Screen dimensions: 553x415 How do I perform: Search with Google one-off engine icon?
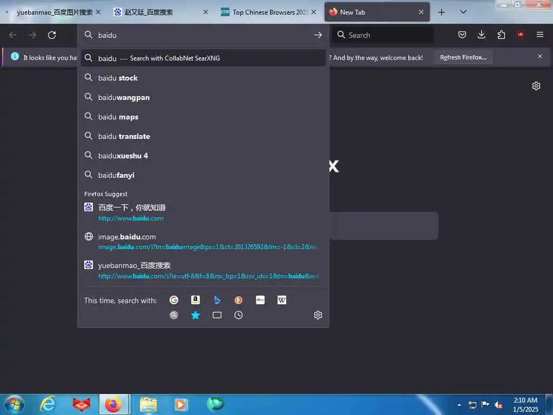[174, 300]
